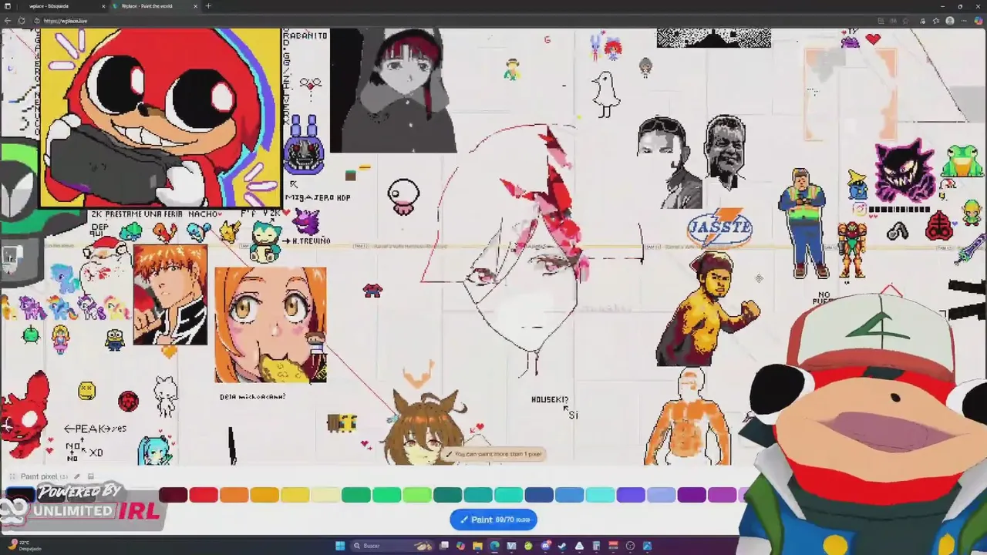The image size is (987, 555).
Task: Open the Copilot taskbar icon
Action: click(460, 546)
